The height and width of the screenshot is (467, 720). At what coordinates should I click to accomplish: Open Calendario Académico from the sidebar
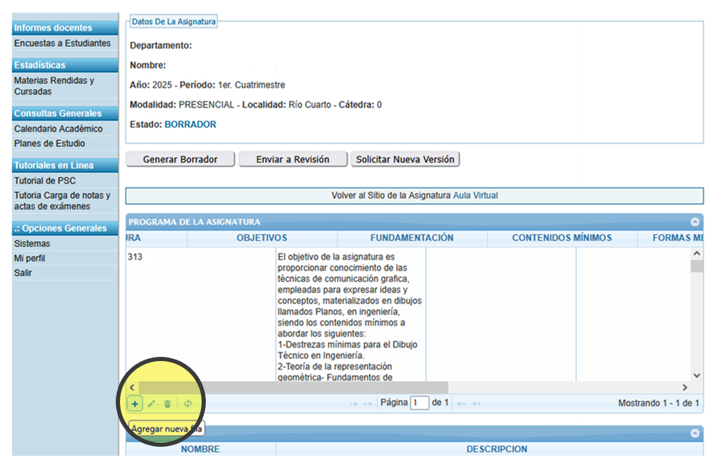point(58,129)
